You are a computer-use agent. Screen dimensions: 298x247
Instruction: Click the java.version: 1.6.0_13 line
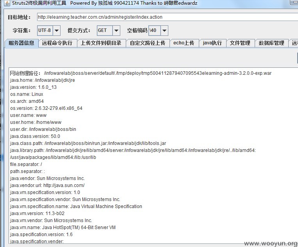33,87
